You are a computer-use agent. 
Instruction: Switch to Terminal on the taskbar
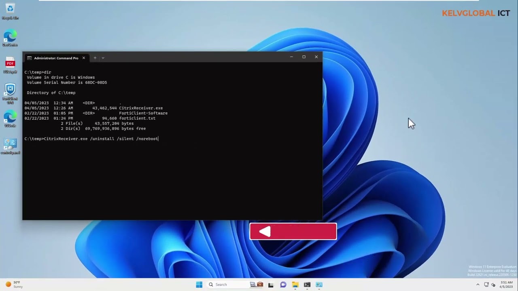307,285
